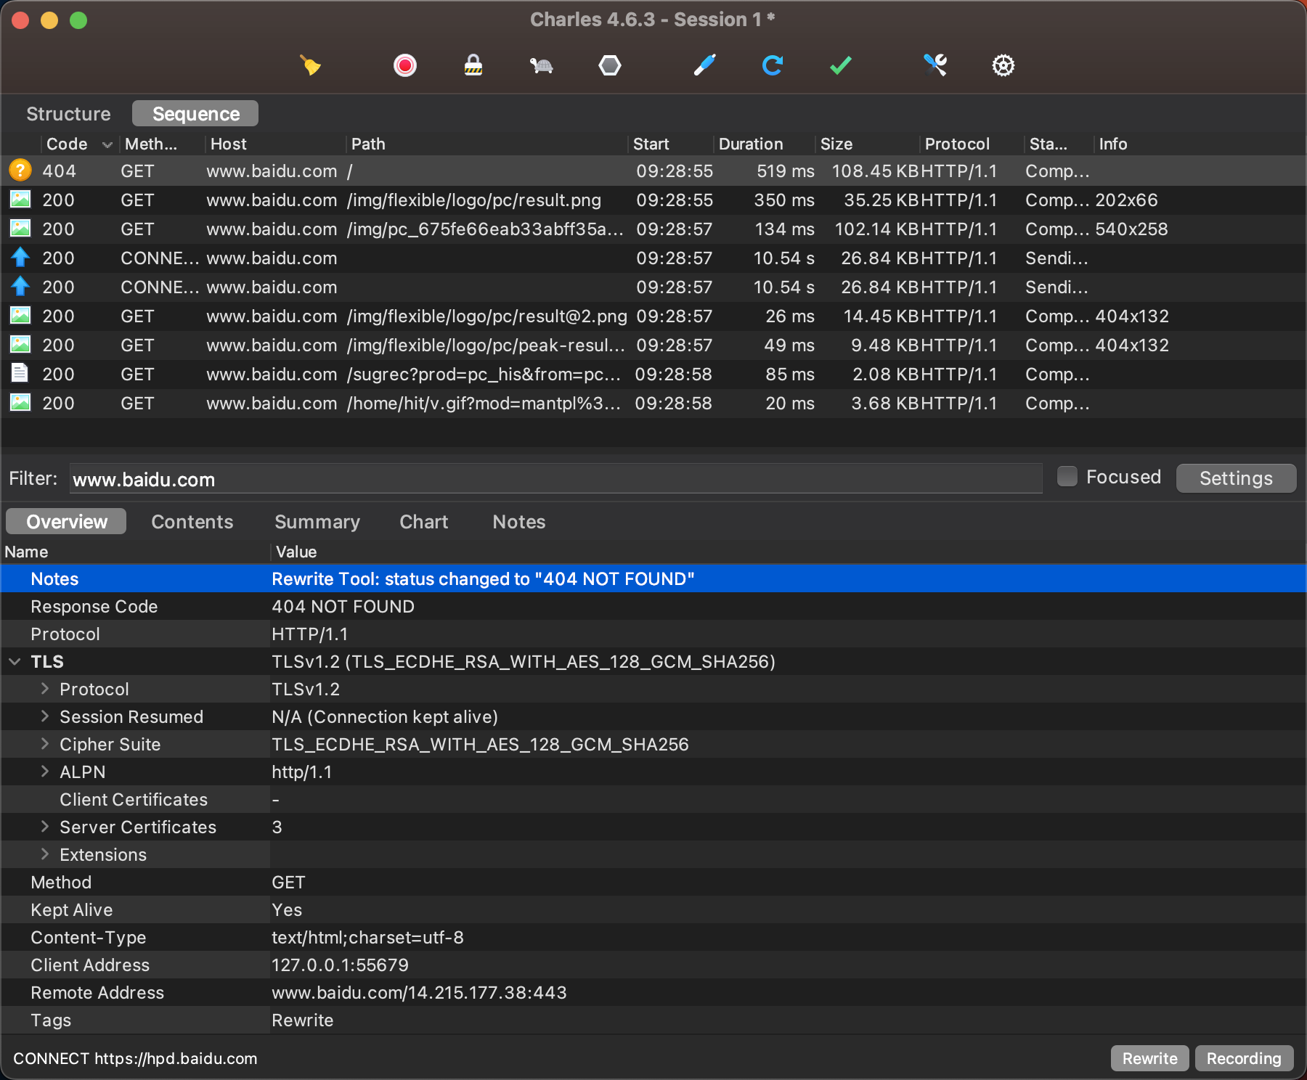Screen dimensions: 1307x1080
Task: Click the Compose pen icon
Action: pyautogui.click(x=704, y=65)
